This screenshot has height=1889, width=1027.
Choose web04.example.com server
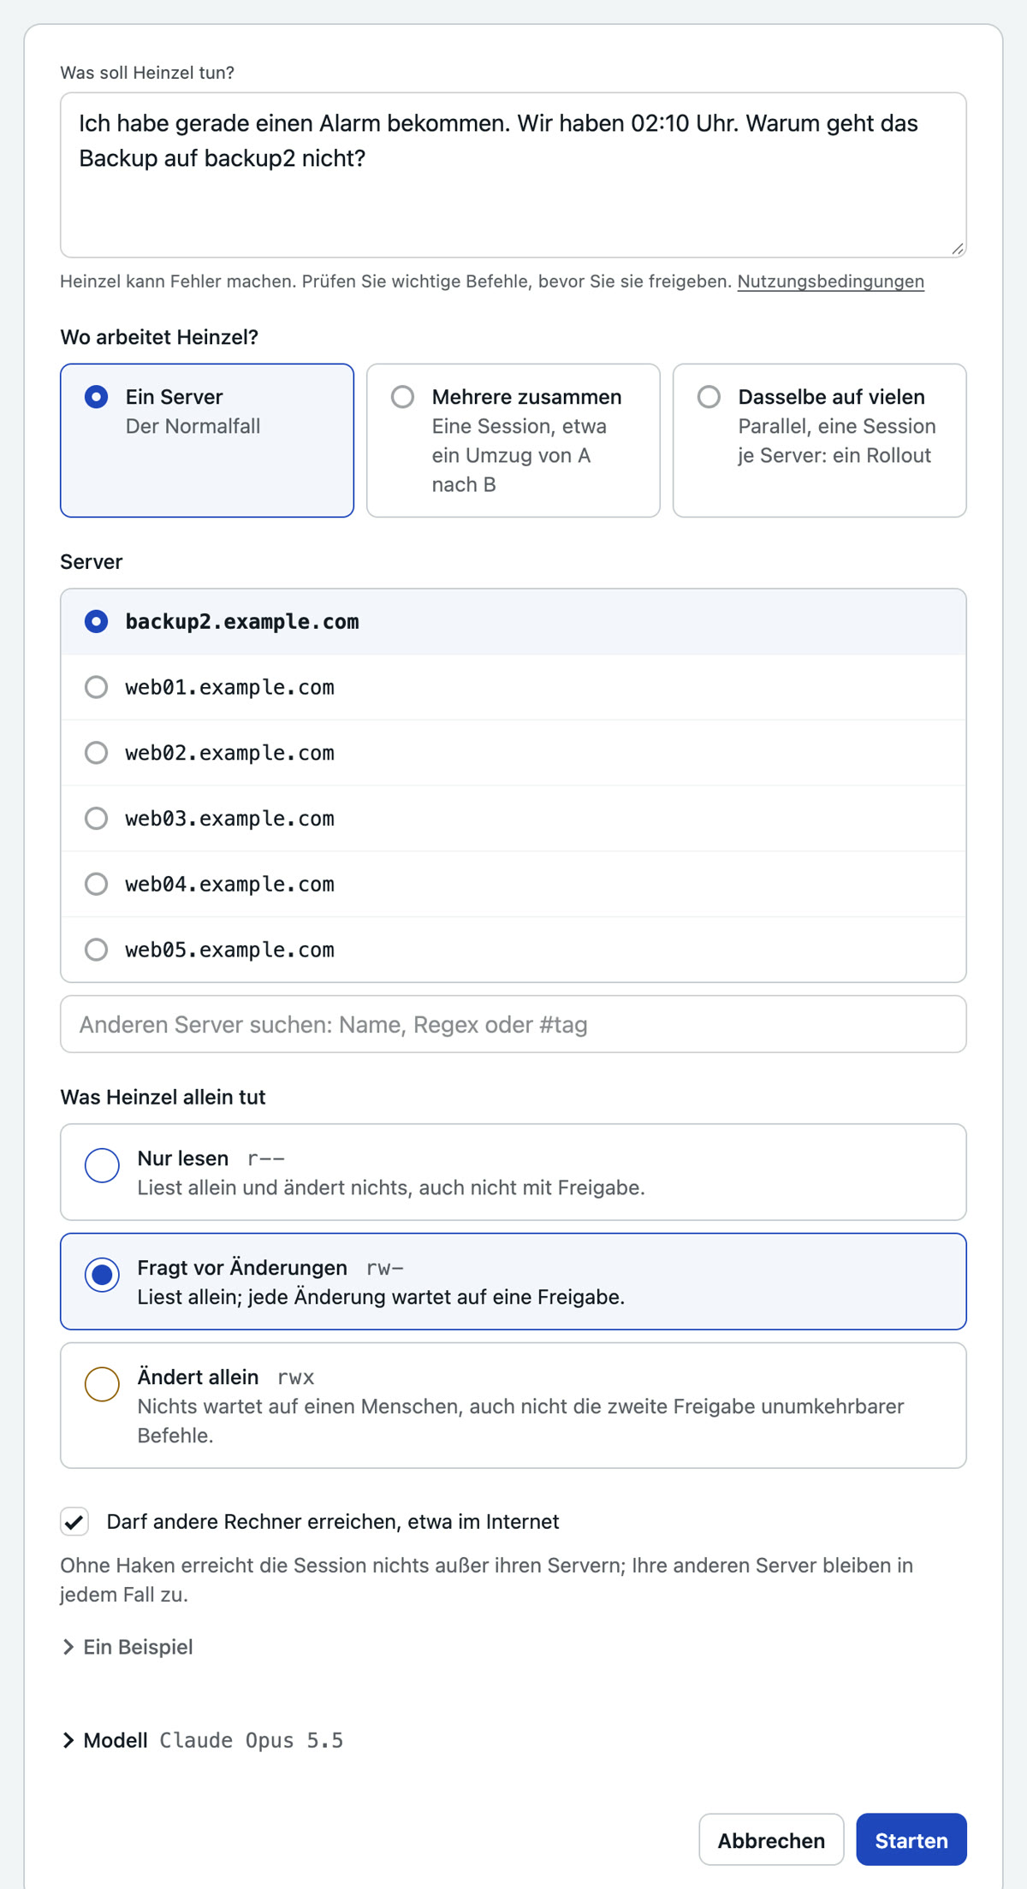513,884
